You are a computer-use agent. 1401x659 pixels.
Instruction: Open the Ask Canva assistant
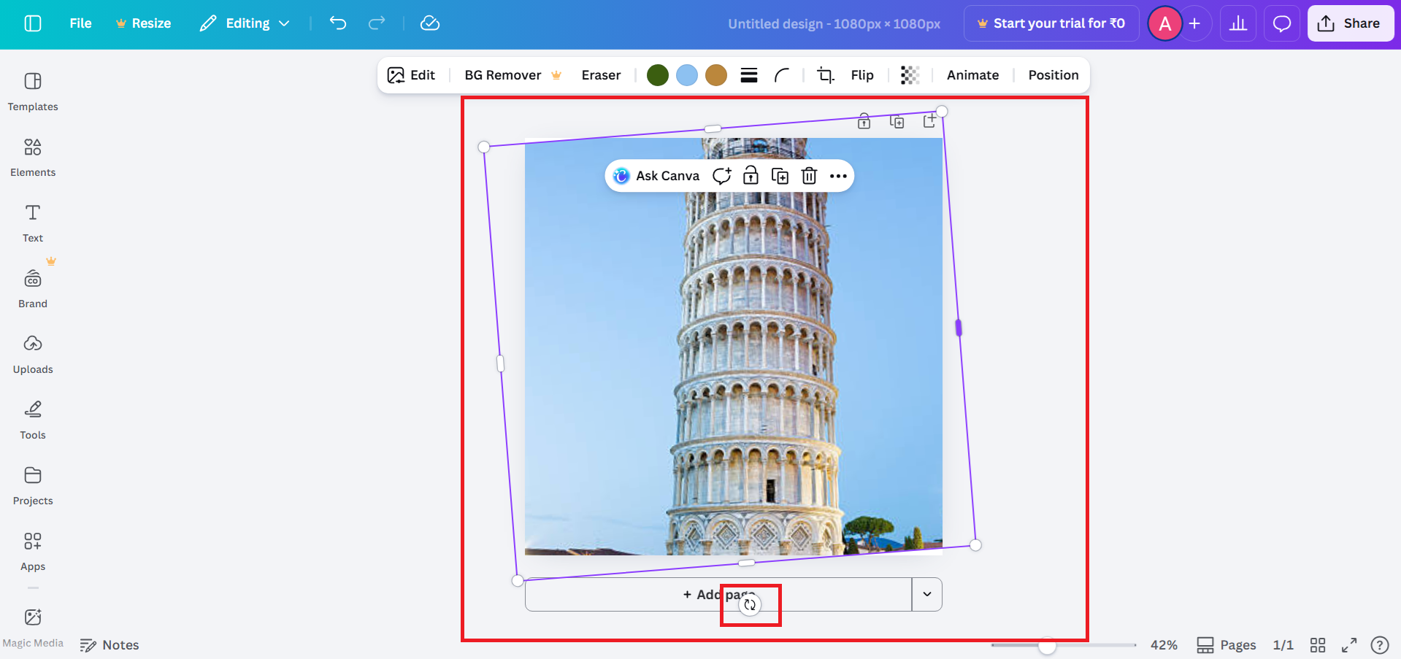pyautogui.click(x=656, y=175)
